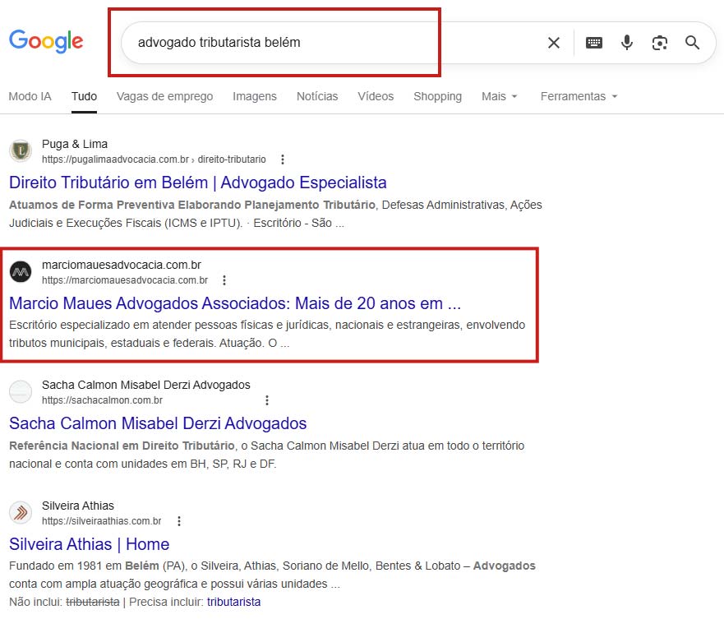Switch to the Imagens tab
724x619 pixels.
click(255, 96)
